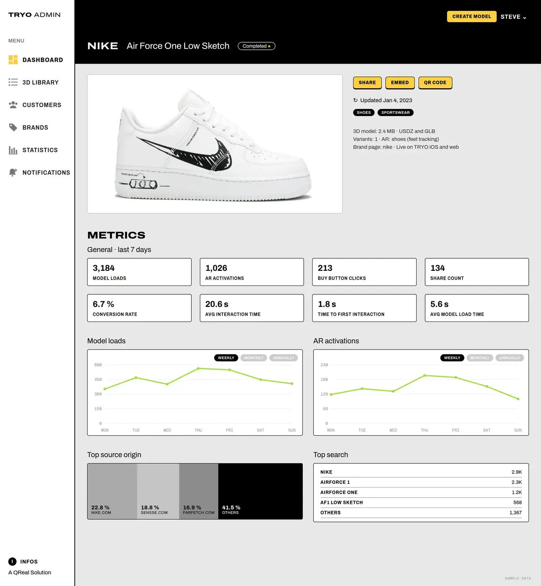Switch Model loads chart to Annually
541x586 pixels.
tap(283, 358)
